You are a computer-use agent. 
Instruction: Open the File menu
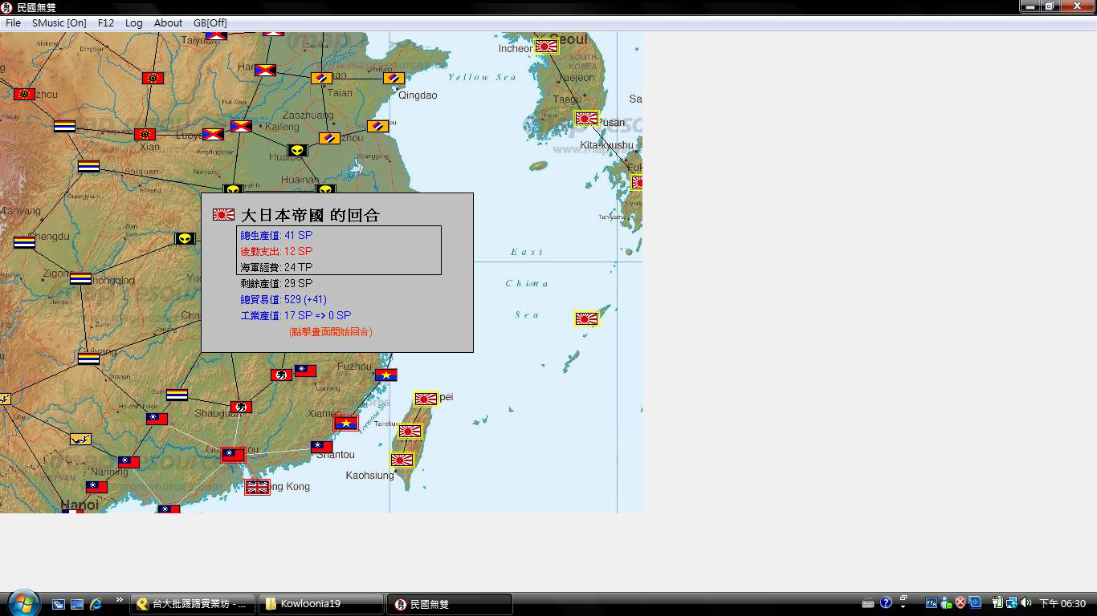click(x=13, y=23)
